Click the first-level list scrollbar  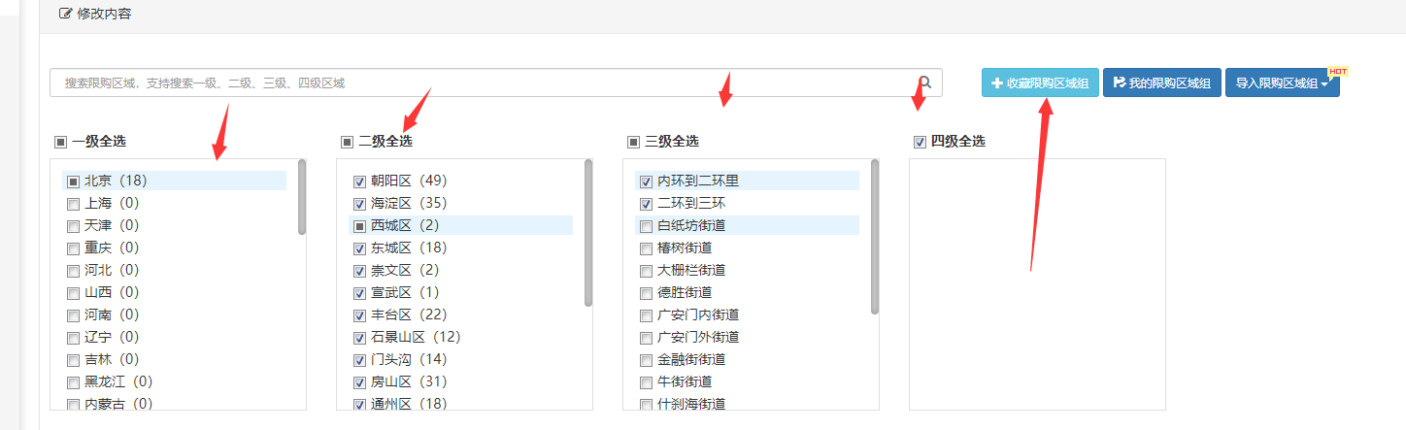click(302, 197)
